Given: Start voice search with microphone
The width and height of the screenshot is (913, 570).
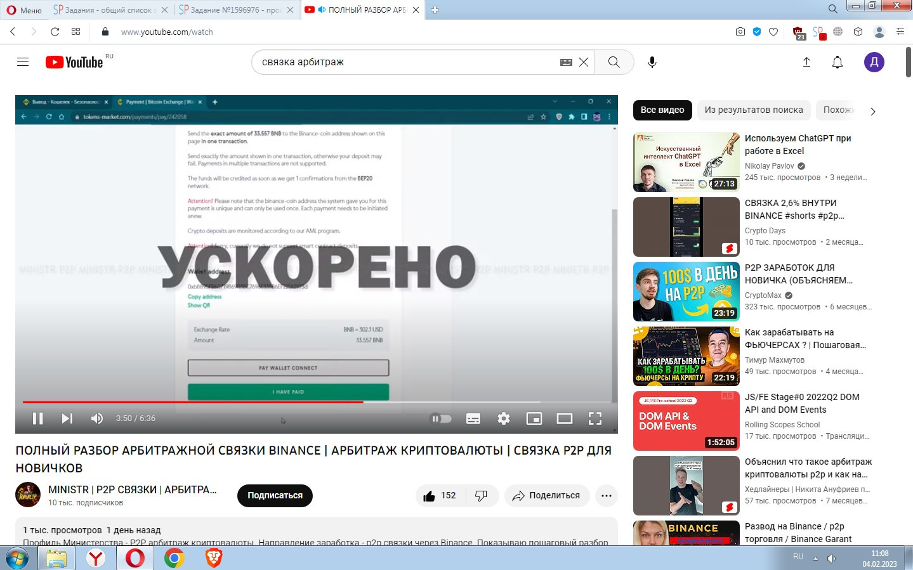Looking at the screenshot, I should click(652, 62).
